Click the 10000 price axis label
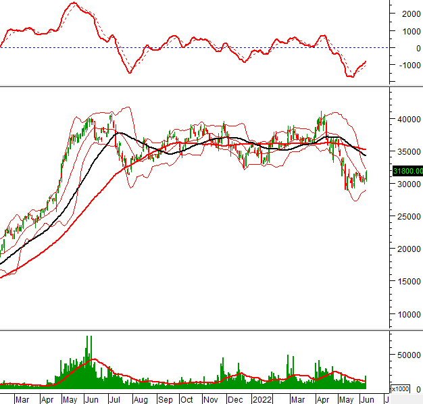 (x=408, y=314)
